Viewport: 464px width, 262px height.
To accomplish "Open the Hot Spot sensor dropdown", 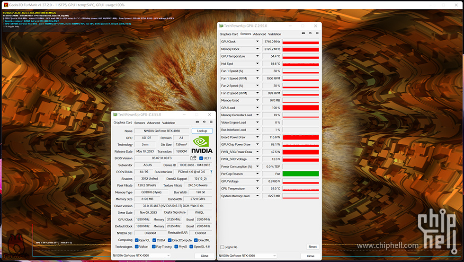I will (x=257, y=63).
